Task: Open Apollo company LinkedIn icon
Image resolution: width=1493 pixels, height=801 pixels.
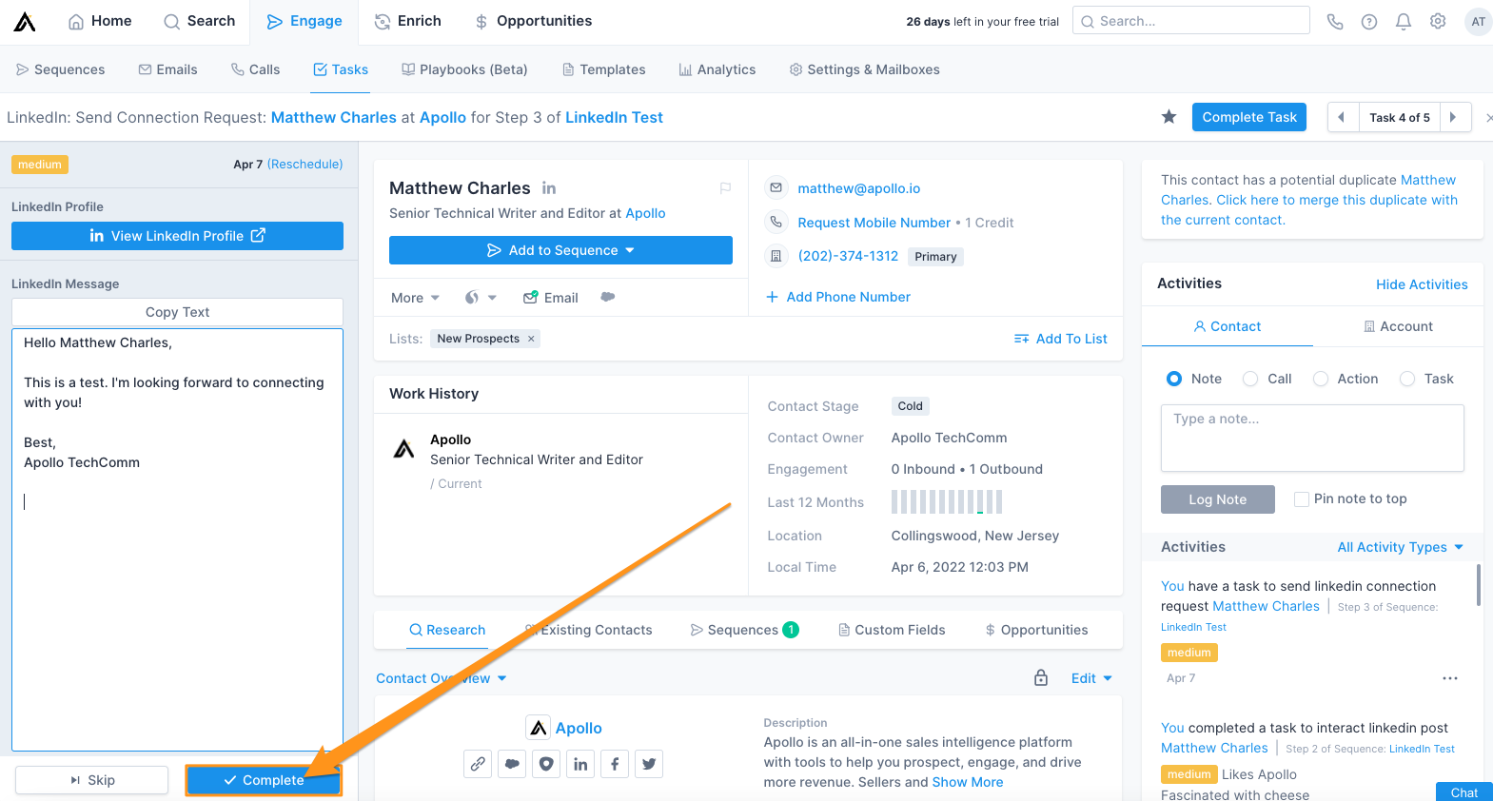Action: coord(580,764)
